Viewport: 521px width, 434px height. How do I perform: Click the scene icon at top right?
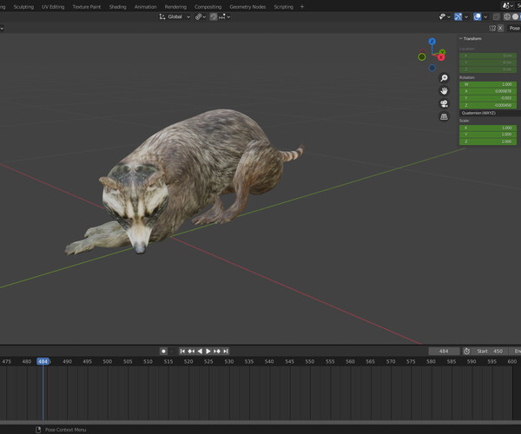click(x=506, y=6)
